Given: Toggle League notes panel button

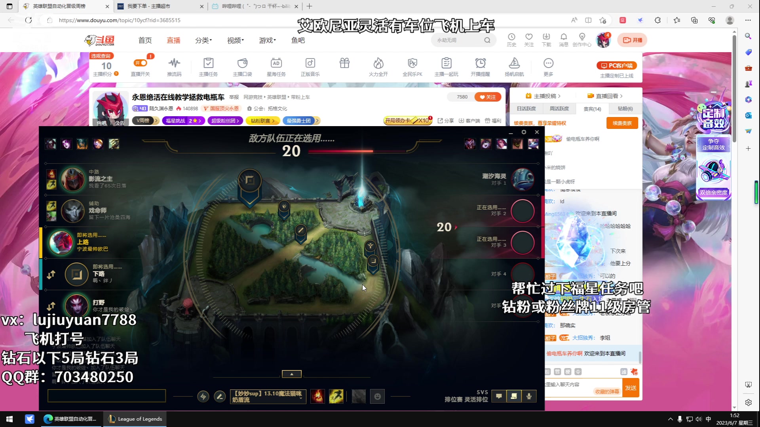Looking at the screenshot, I should (x=514, y=396).
